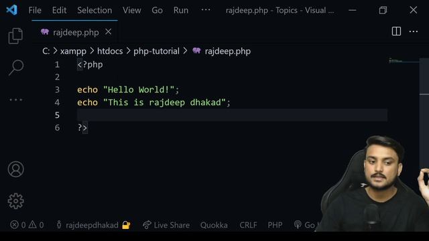Open the Go menu
This screenshot has height=241, width=429.
(x=157, y=10)
